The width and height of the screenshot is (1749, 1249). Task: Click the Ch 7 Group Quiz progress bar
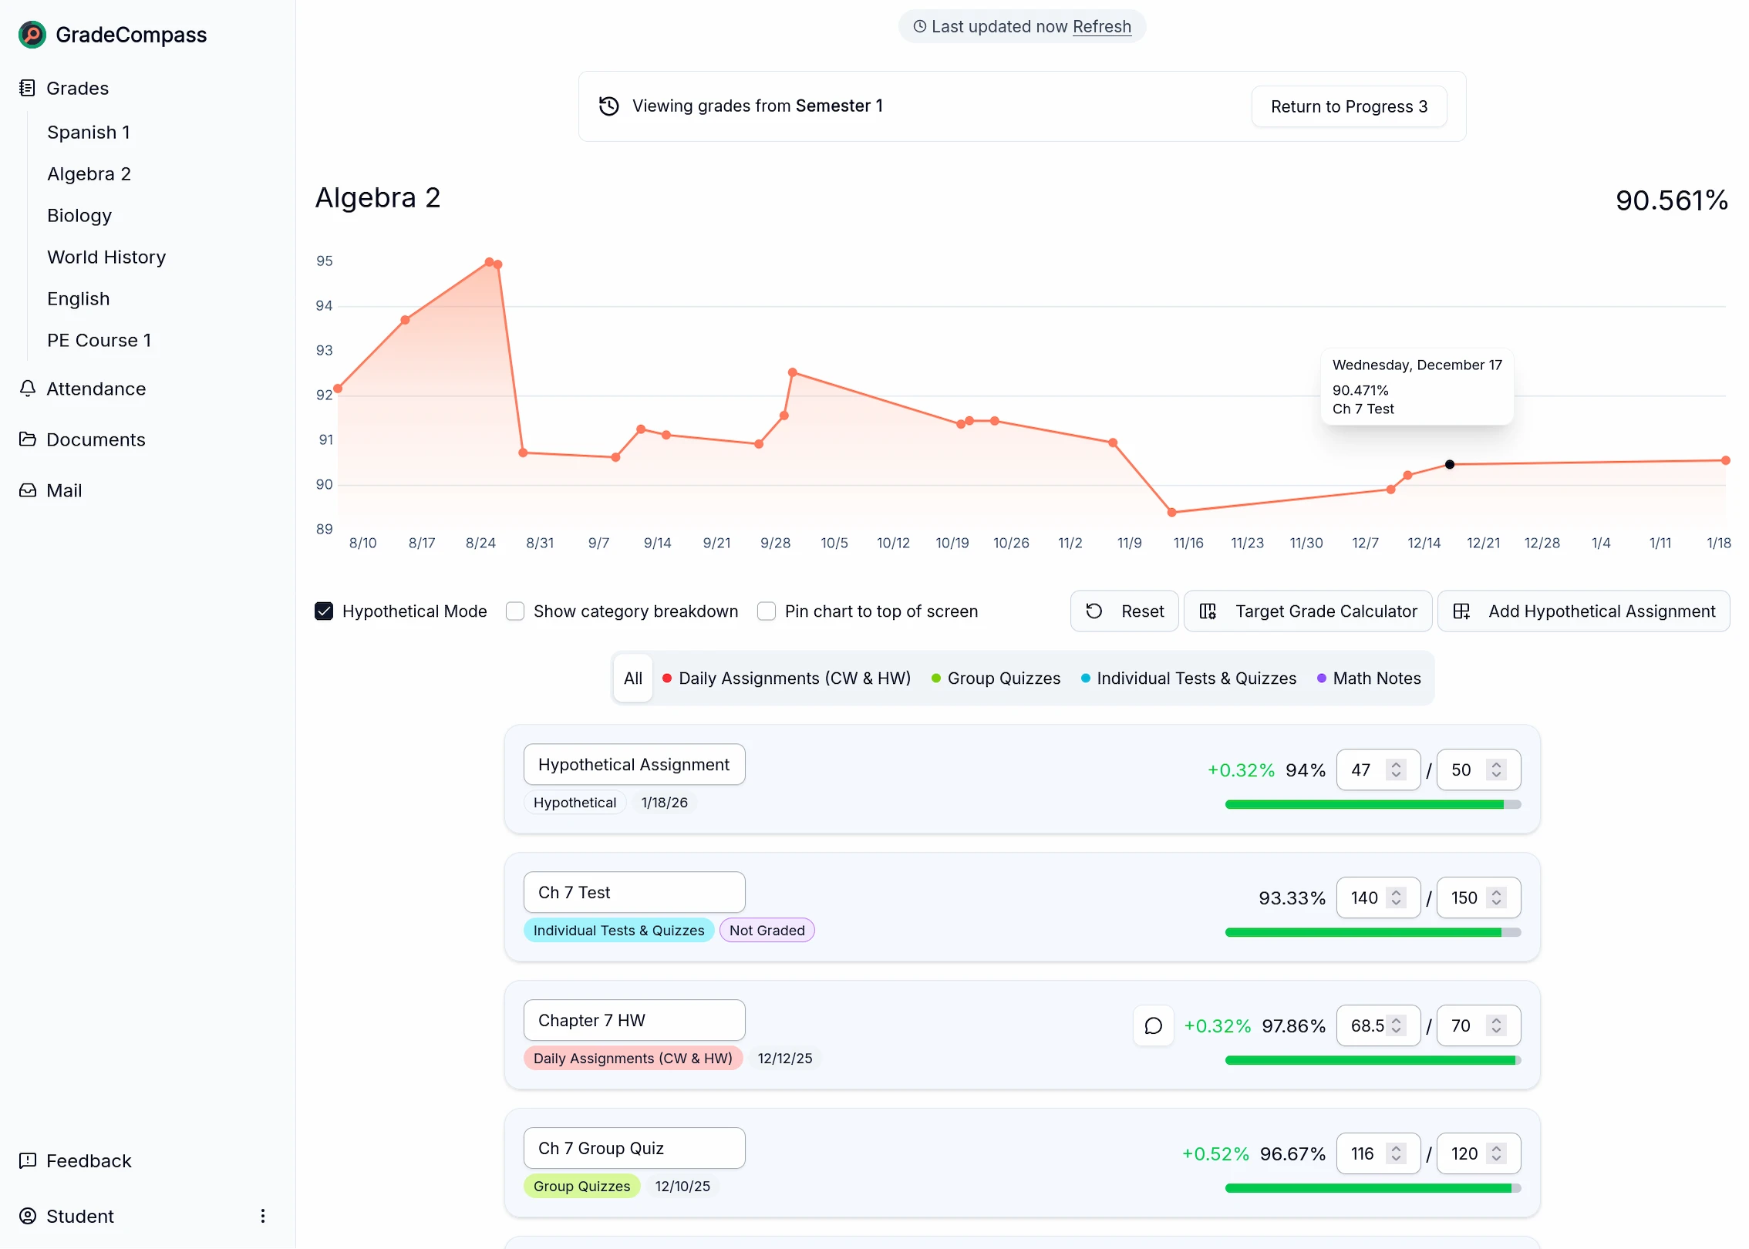[1373, 1188]
